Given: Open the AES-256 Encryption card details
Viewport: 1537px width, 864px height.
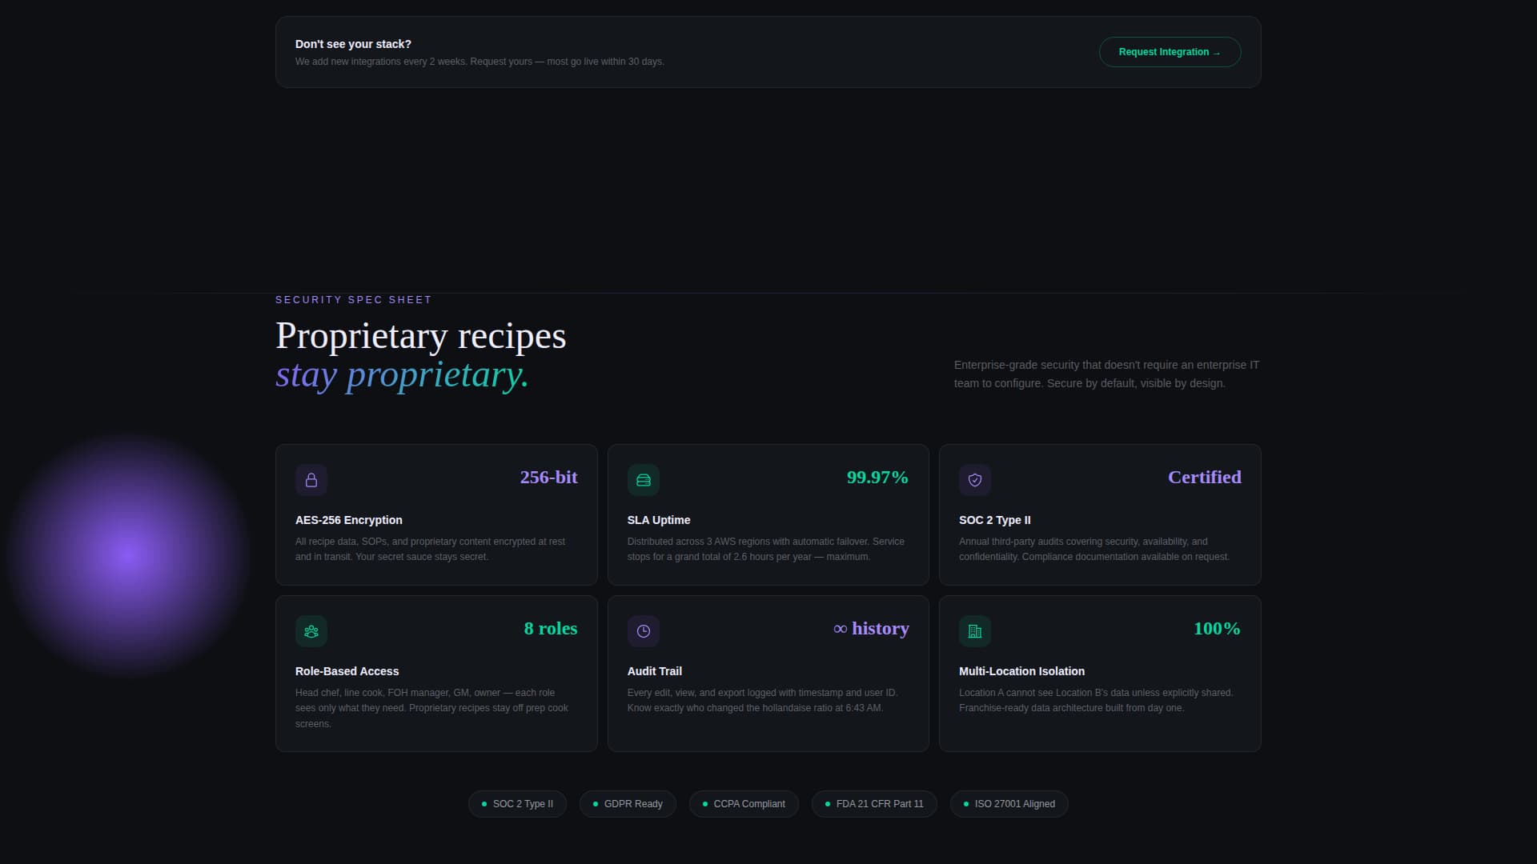Looking at the screenshot, I should point(435,514).
